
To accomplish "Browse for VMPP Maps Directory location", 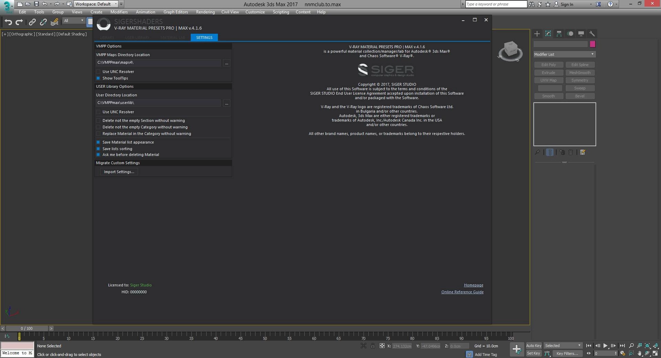I will 227,63.
